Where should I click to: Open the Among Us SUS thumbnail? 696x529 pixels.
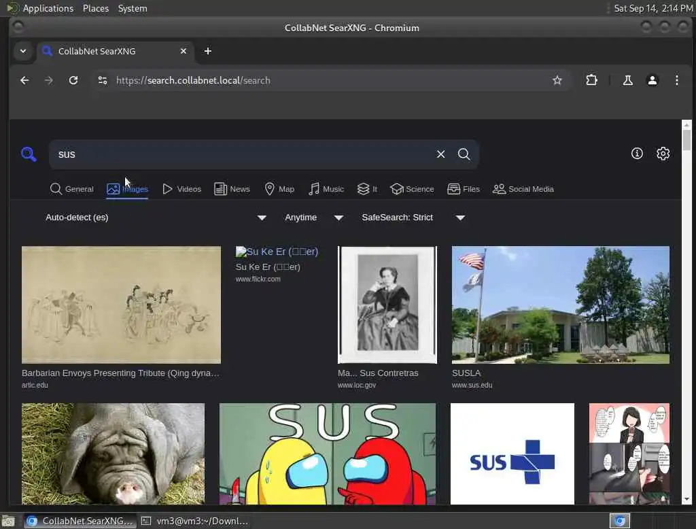tap(328, 454)
